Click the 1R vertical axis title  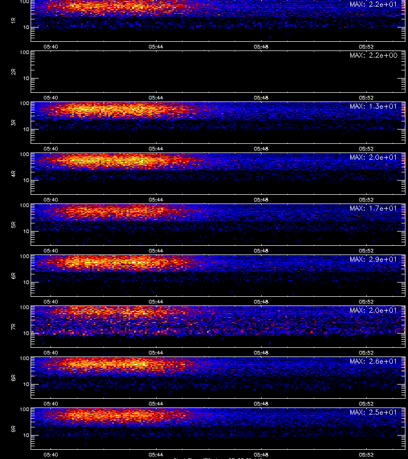point(13,20)
